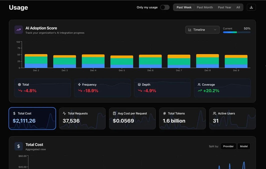Image resolution: width=266 pixels, height=169 pixels.
Task: Switch to the Past Month range
Action: (205, 7)
